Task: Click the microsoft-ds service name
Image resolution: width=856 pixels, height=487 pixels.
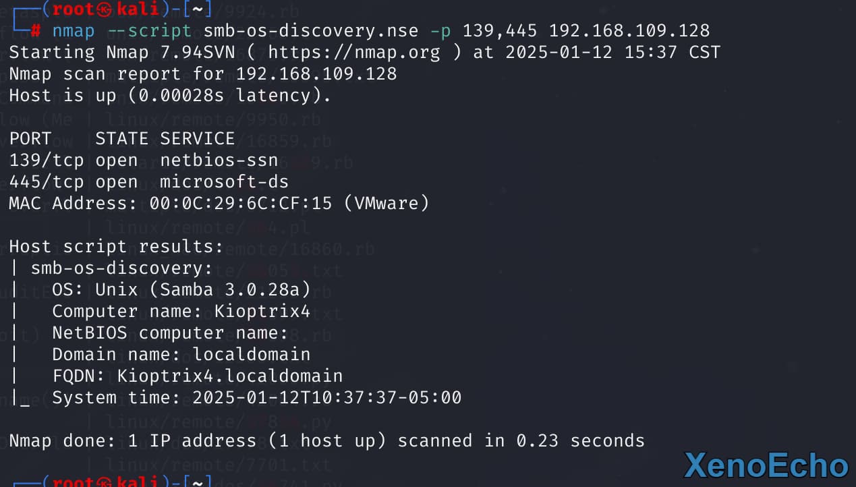Action: 225,182
